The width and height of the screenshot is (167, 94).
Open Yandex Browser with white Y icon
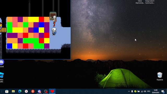pos(26,91)
